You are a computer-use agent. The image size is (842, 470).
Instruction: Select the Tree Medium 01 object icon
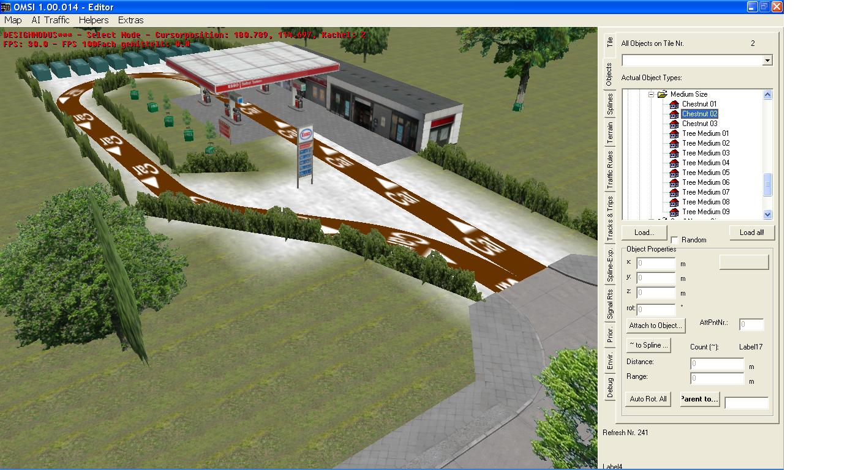tap(674, 133)
